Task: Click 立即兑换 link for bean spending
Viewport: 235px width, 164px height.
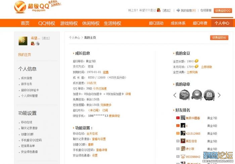Action: 192,72
